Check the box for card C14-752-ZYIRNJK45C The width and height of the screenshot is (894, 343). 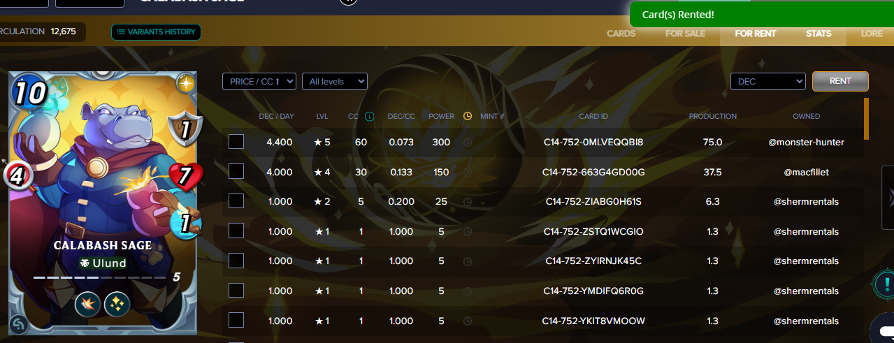(x=236, y=261)
